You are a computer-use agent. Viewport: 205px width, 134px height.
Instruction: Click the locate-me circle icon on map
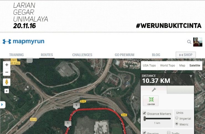7,91
